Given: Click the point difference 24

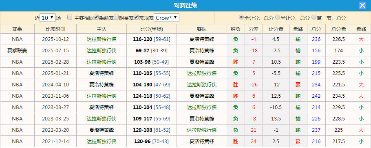Looking at the screenshot, I should 254,142.
